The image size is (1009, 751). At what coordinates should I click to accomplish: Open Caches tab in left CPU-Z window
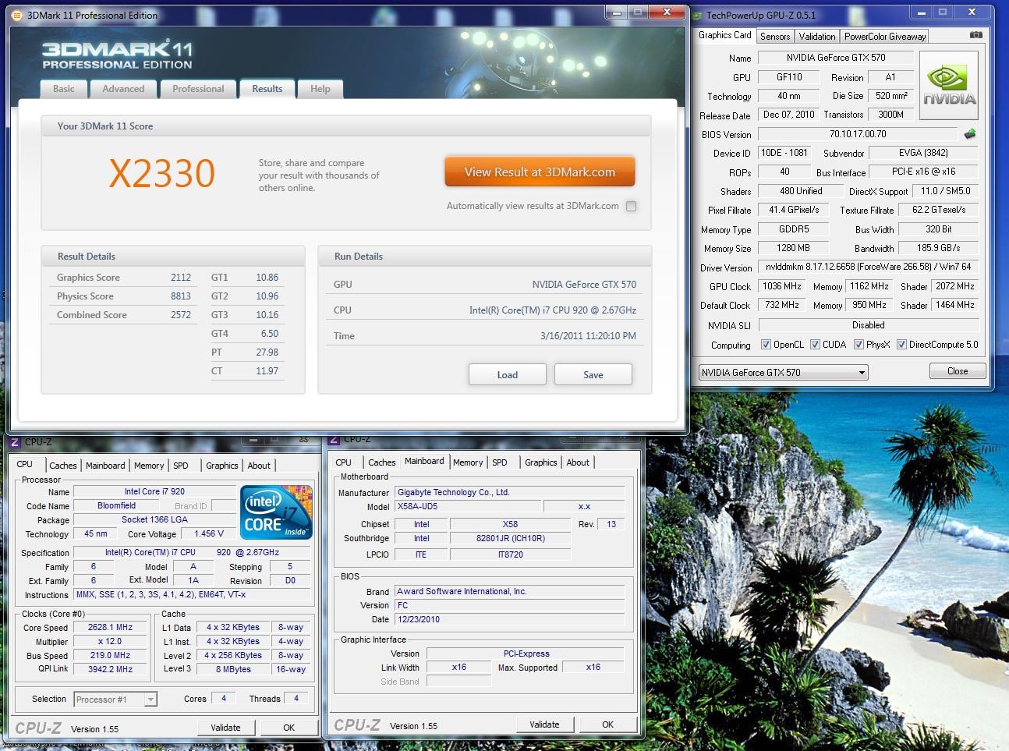pos(63,465)
